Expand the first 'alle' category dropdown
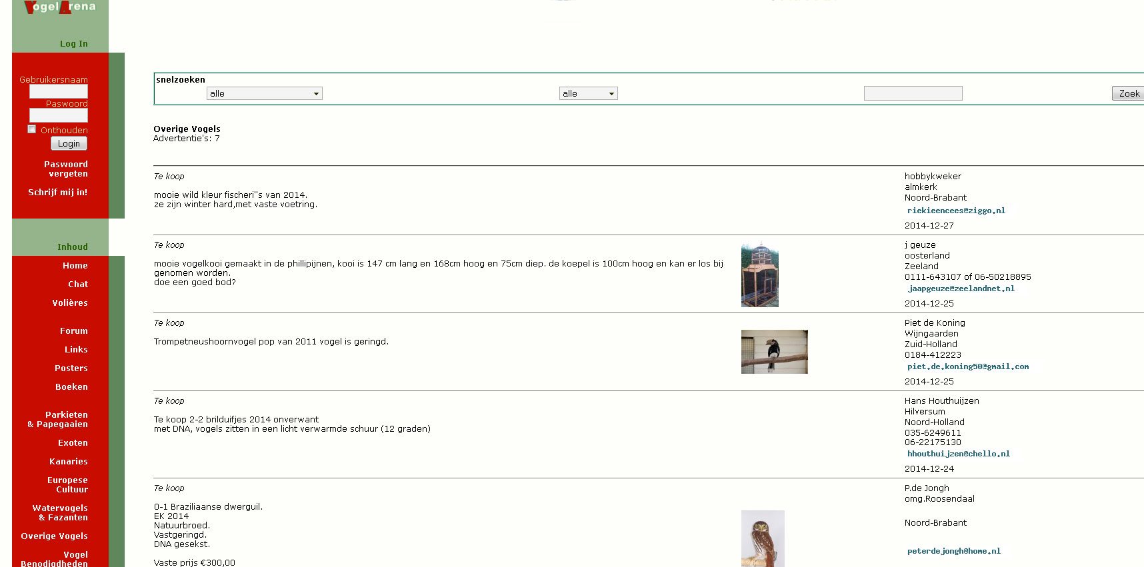This screenshot has height=567, width=1144. pos(264,94)
